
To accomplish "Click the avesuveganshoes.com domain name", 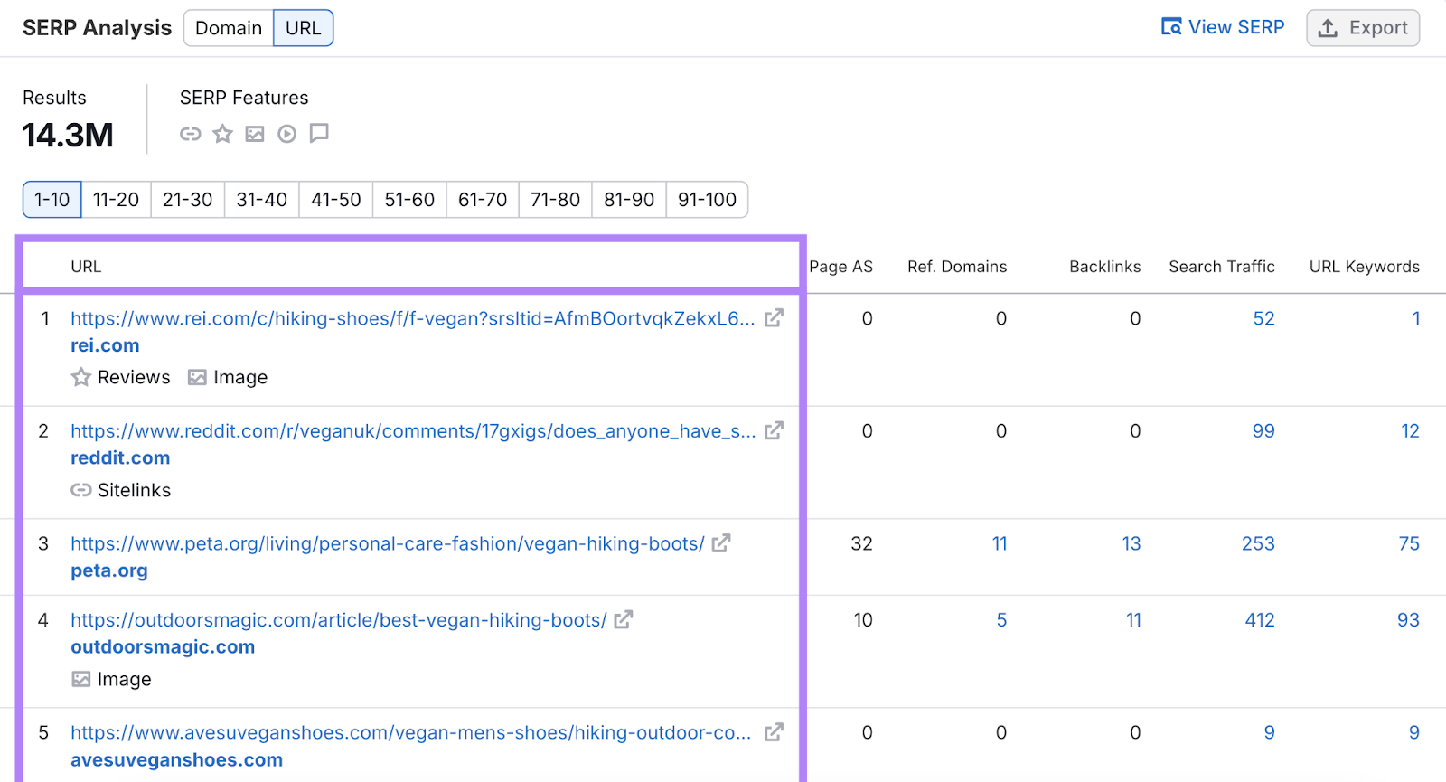I will pyautogui.click(x=177, y=760).
